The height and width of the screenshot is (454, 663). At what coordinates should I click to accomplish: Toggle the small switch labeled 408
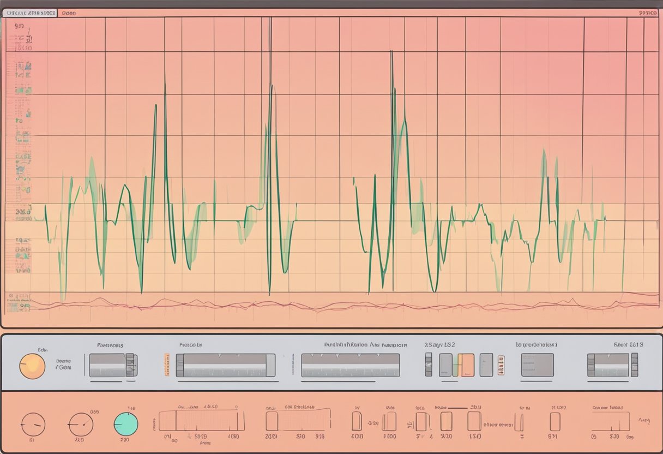356,421
